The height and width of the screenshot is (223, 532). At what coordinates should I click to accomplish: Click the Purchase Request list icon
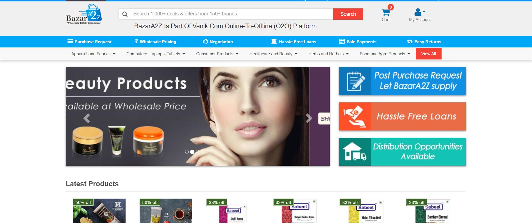[70, 42]
